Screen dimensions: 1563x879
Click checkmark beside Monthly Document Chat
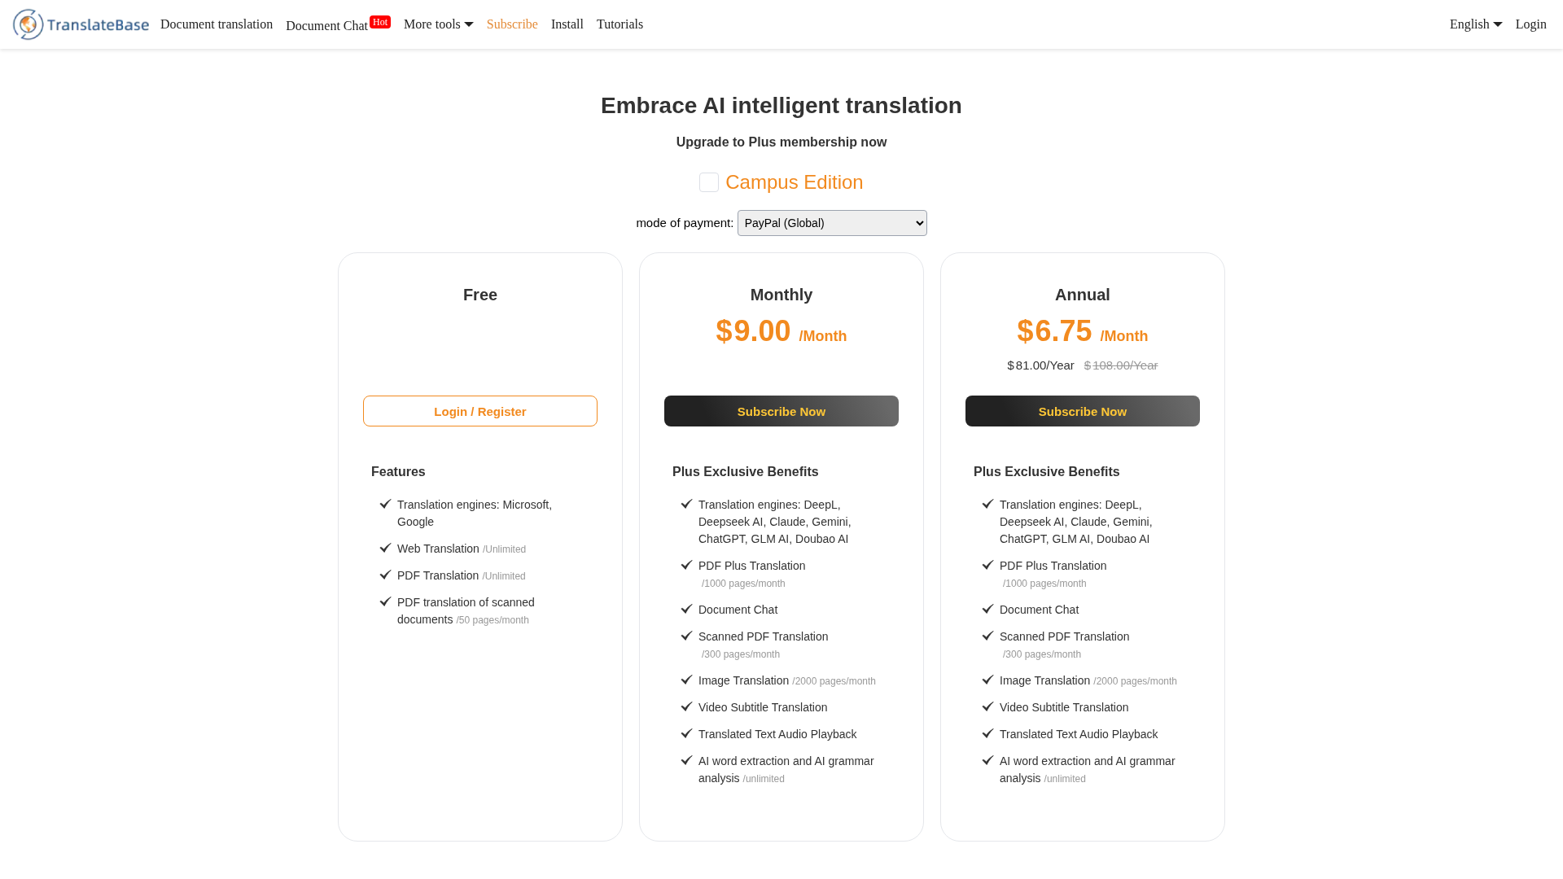click(x=687, y=609)
